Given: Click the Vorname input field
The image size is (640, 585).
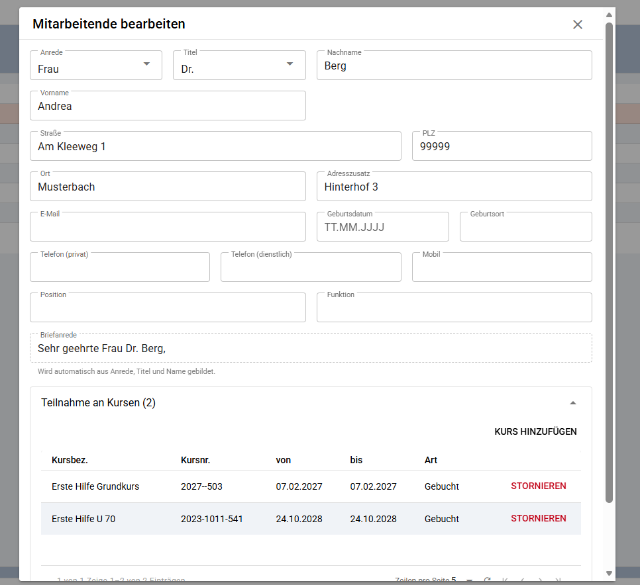Looking at the screenshot, I should (168, 106).
